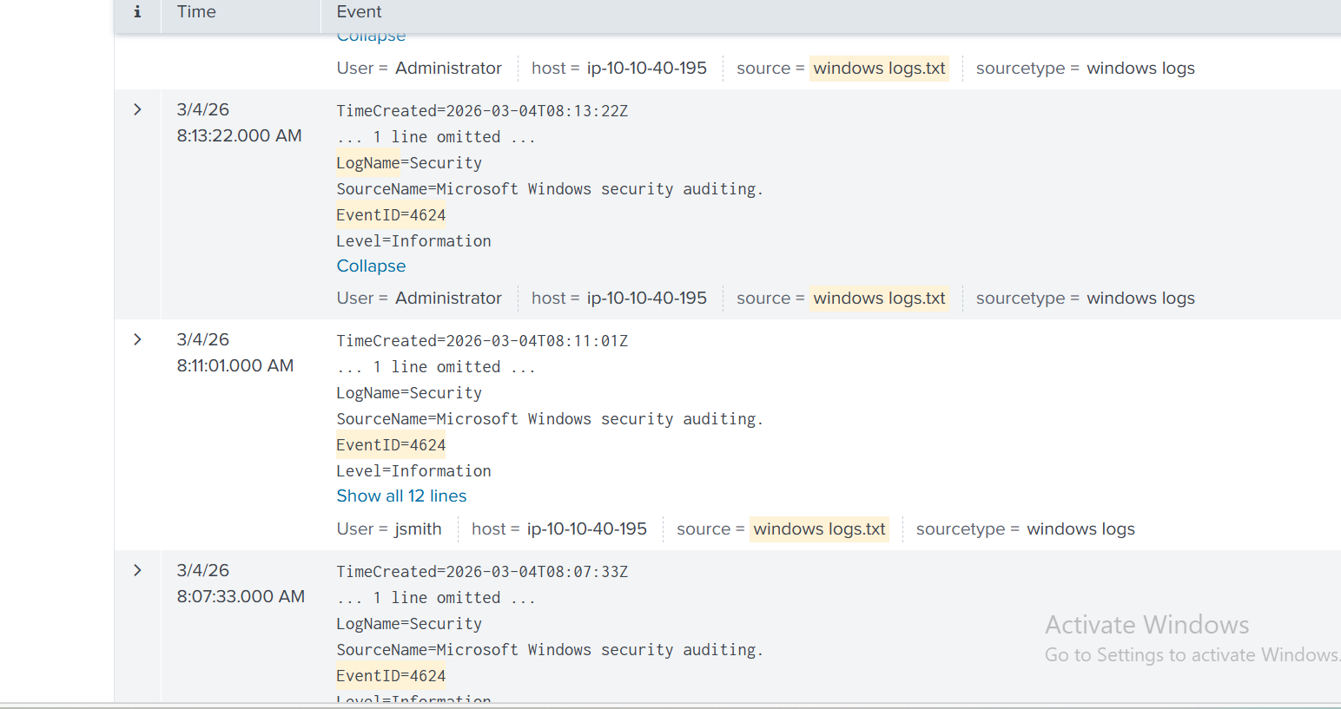Open the 8:07:33 AM event chevron

[x=137, y=570]
